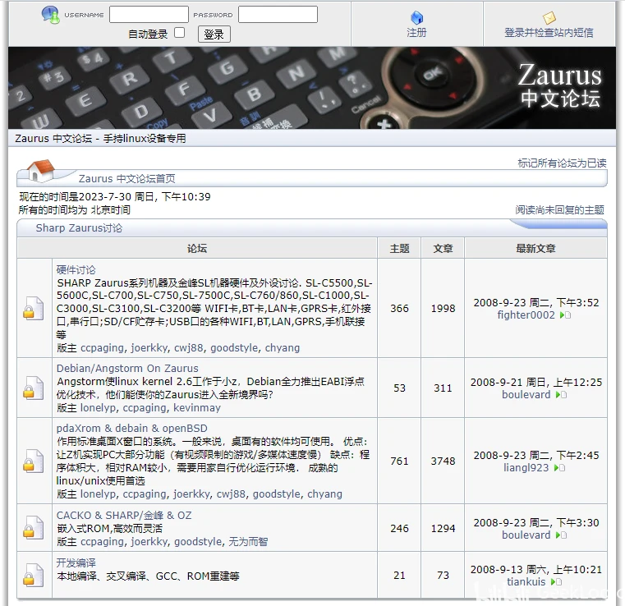This screenshot has width=625, height=606.
Task: Open moderator cwj88 in 硬件讨论 row
Action: click(x=189, y=348)
